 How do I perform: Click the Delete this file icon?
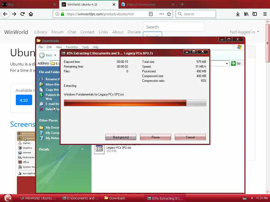tap(41, 109)
